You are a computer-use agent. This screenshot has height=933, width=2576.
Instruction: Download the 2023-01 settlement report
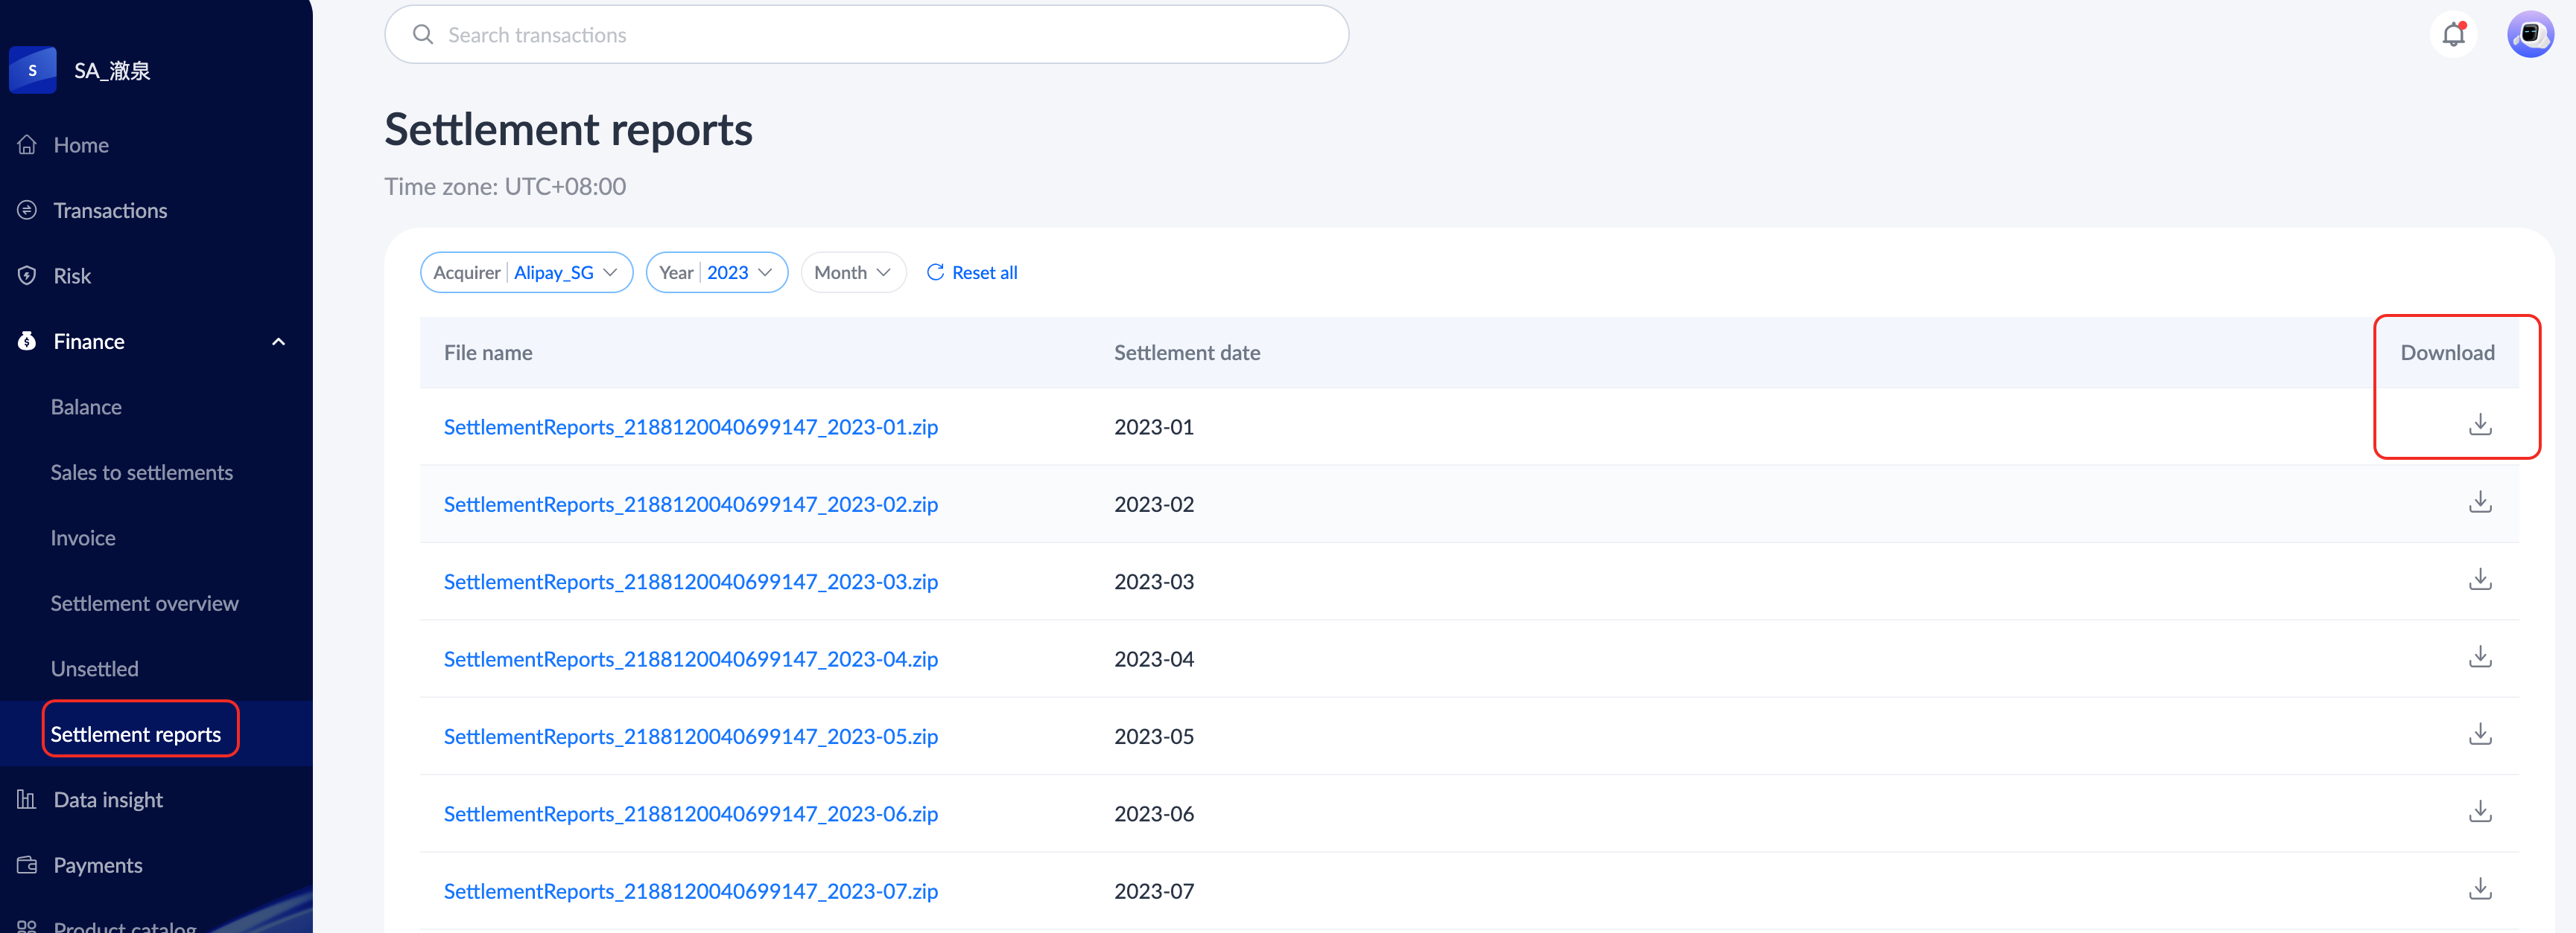[x=2479, y=426]
